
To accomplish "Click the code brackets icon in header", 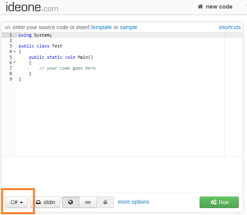I will (x=7, y=28).
